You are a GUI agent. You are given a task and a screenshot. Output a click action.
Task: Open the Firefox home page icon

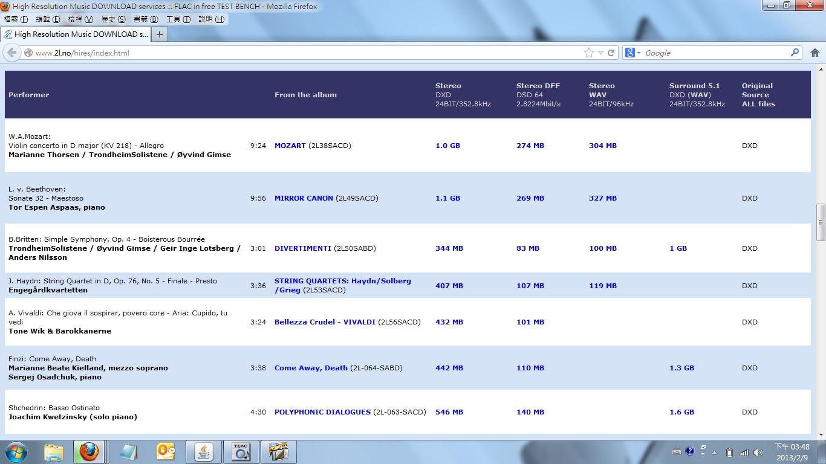815,53
